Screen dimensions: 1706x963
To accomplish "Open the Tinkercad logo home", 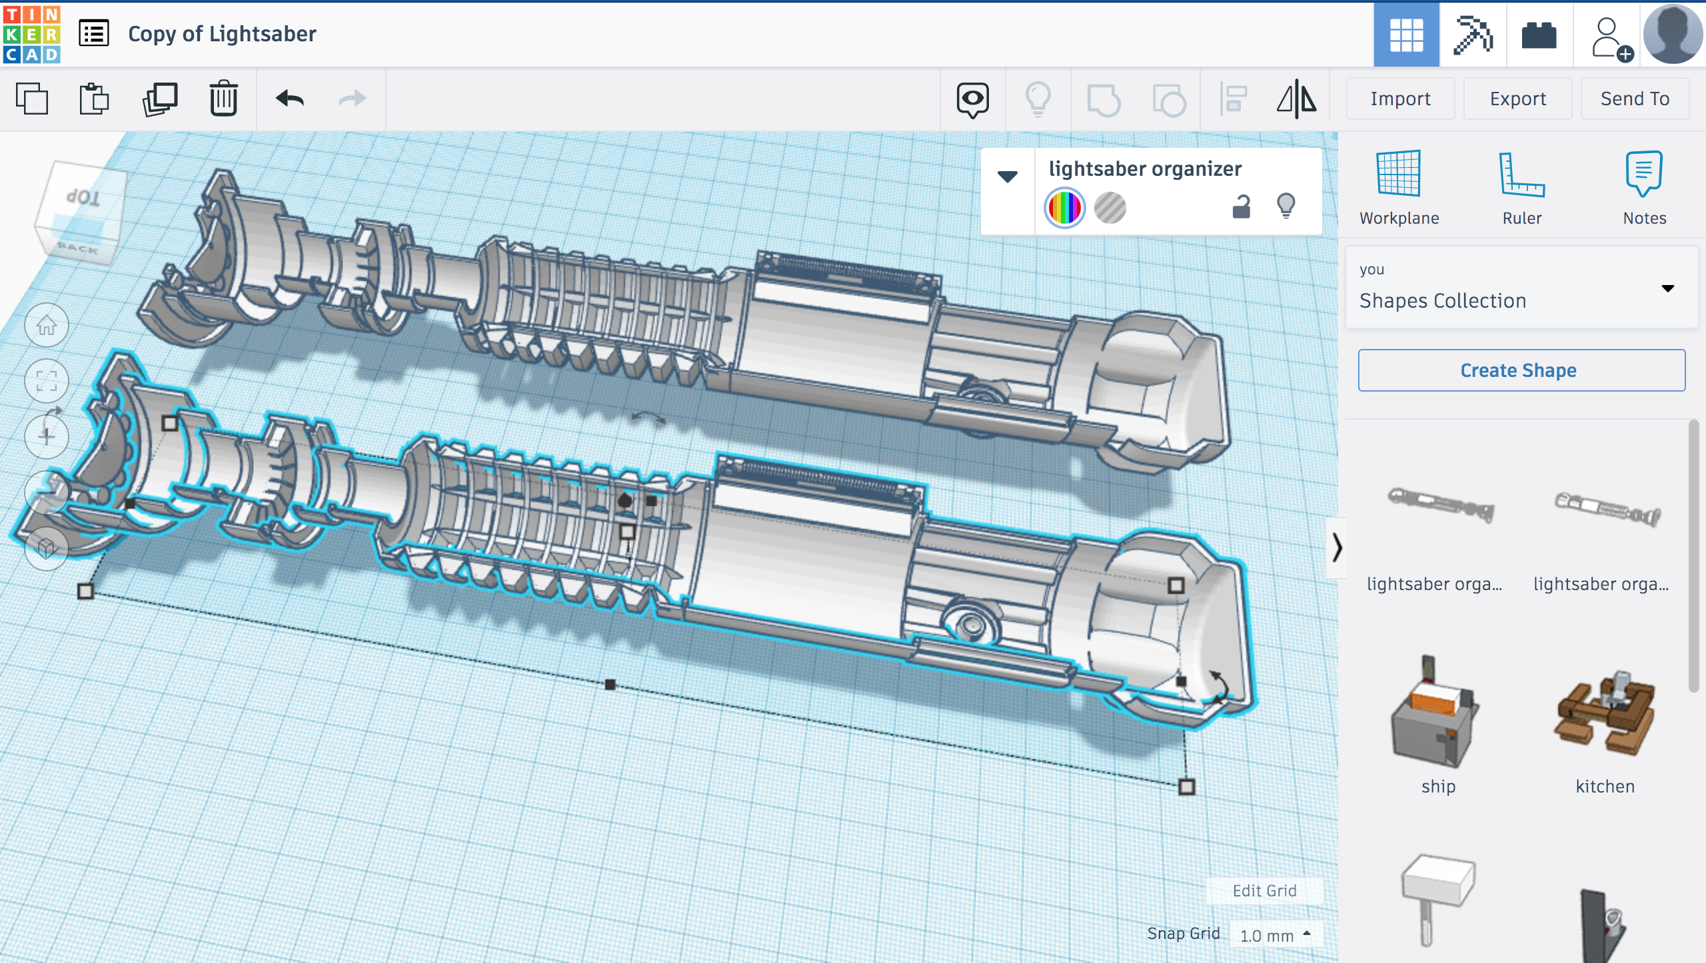I will point(31,34).
